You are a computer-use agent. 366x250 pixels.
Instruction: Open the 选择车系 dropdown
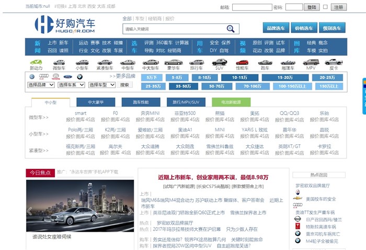(71, 85)
